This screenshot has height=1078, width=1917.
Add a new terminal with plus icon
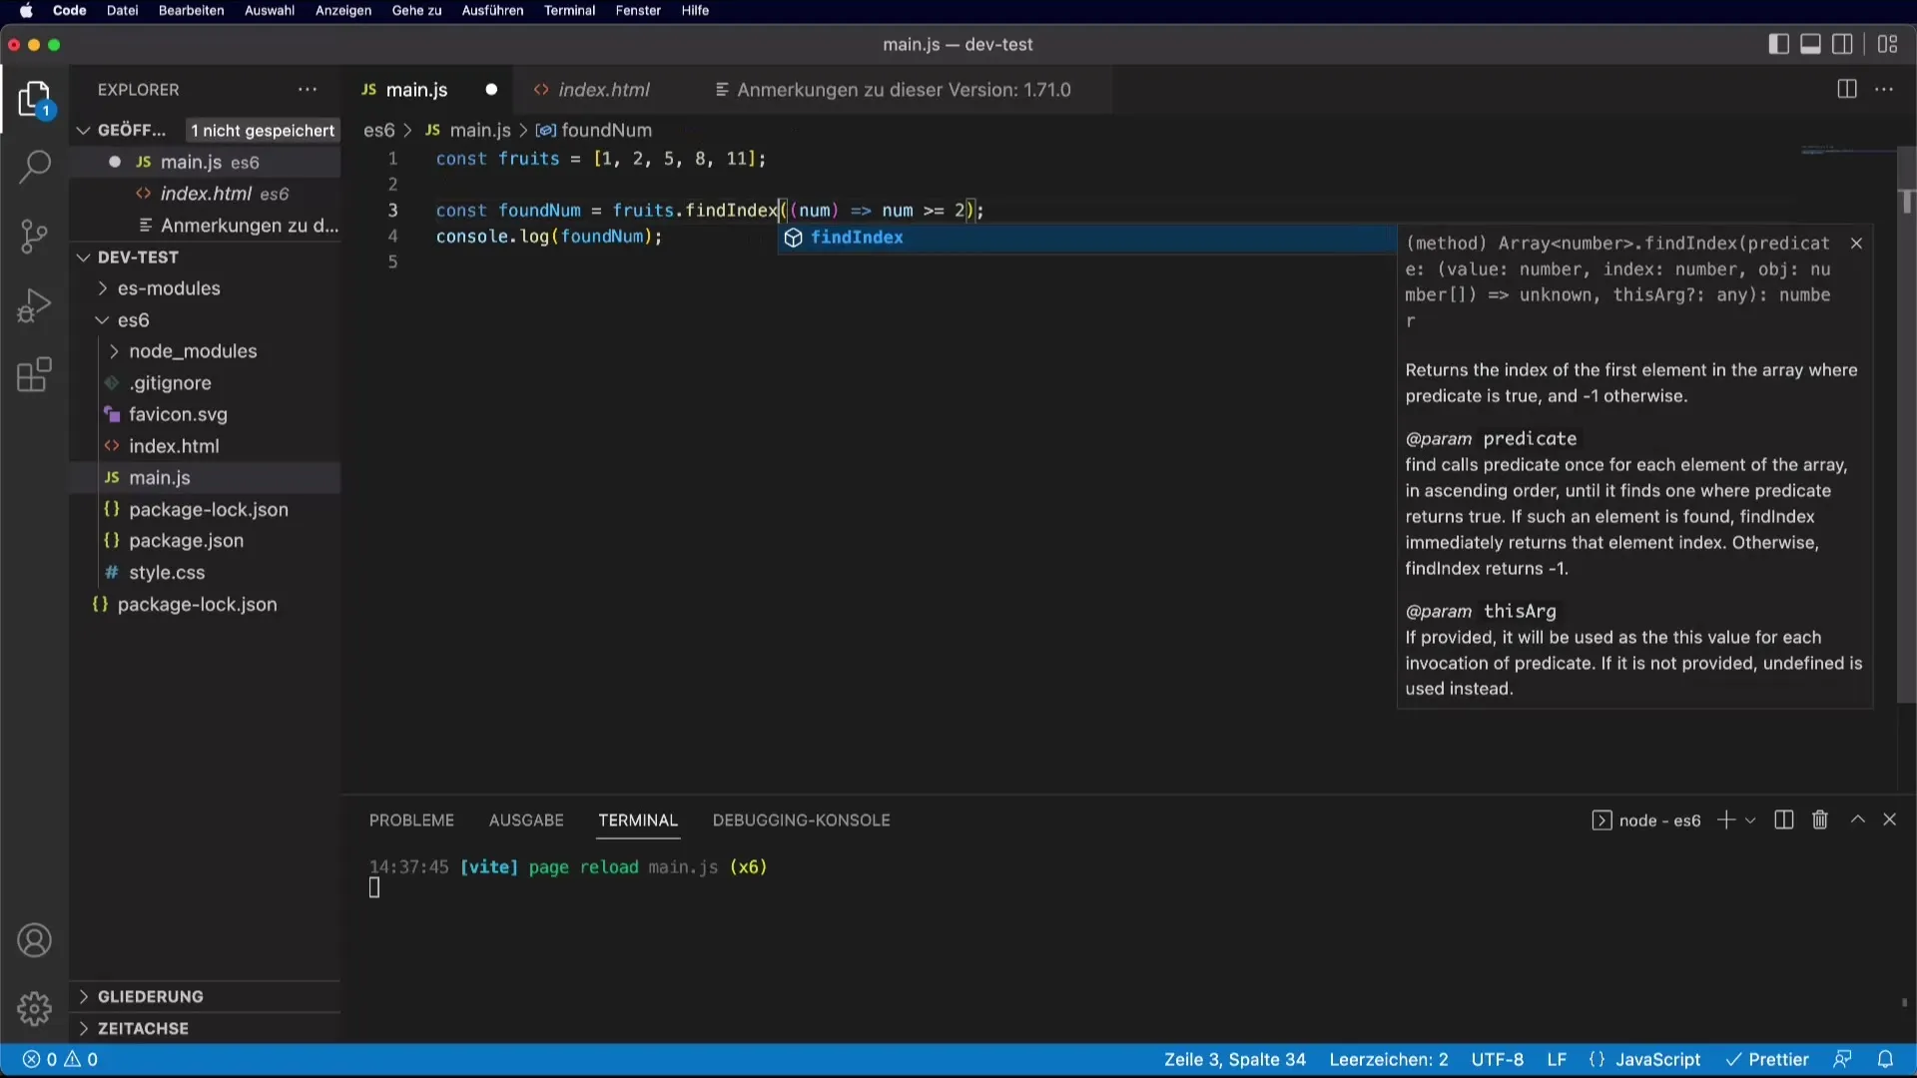[x=1725, y=819]
